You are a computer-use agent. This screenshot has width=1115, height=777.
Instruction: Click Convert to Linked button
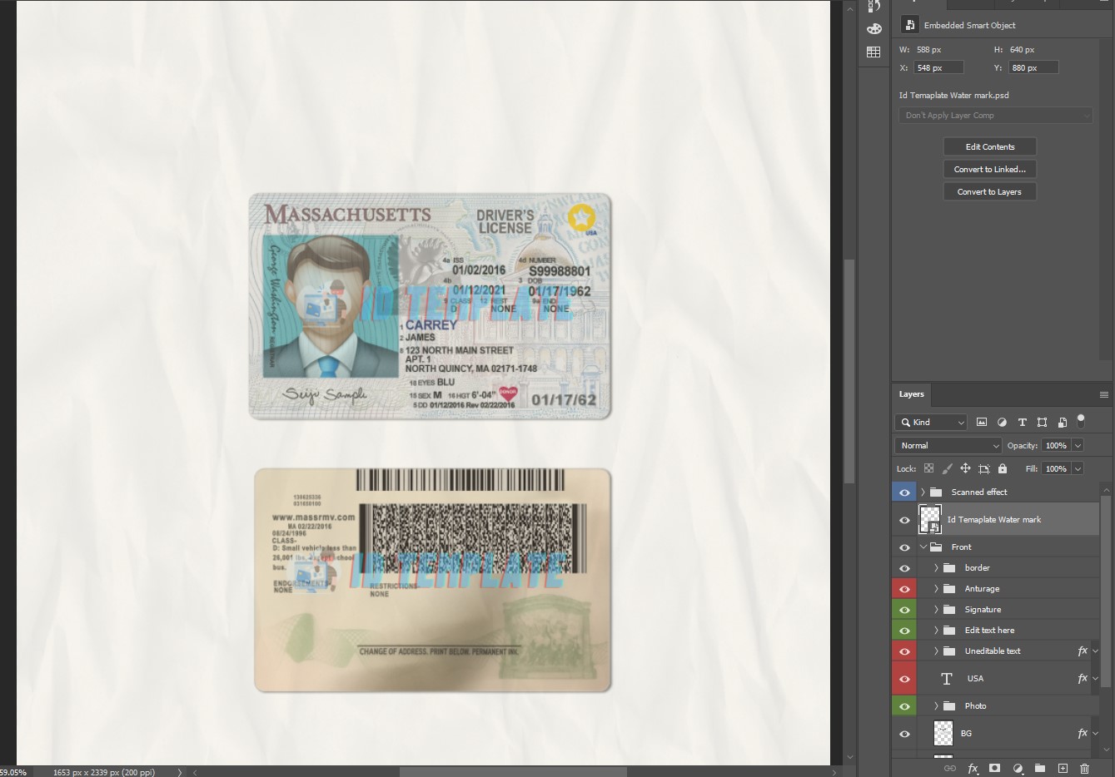coord(990,169)
